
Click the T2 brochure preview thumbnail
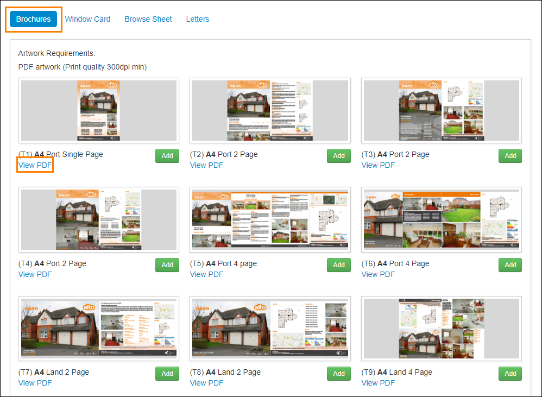pyautogui.click(x=270, y=111)
